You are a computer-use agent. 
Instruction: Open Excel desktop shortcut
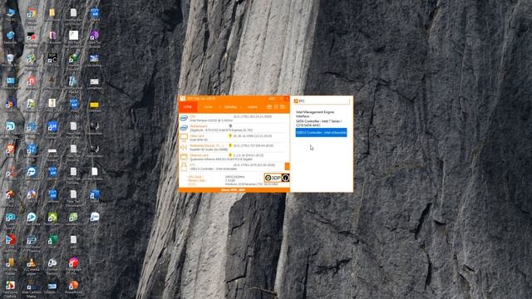(52, 242)
